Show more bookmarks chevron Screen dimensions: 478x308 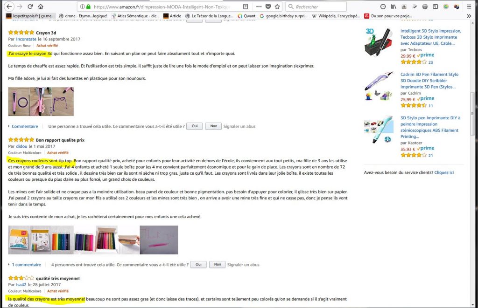click(469, 16)
